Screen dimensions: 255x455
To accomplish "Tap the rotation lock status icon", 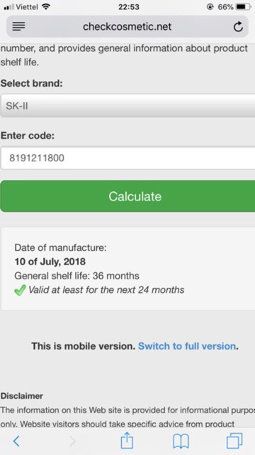I will [x=210, y=6].
